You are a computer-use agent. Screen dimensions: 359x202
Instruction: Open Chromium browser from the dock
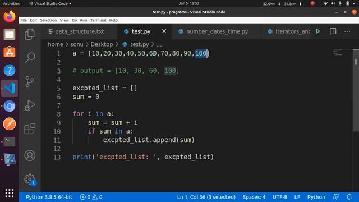tap(10, 106)
